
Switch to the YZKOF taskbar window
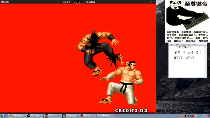[x=52, y=116]
